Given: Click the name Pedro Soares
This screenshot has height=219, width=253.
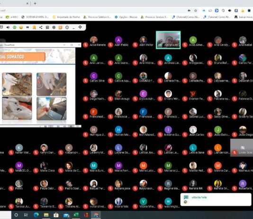Looking at the screenshot, I should tap(73, 188).
